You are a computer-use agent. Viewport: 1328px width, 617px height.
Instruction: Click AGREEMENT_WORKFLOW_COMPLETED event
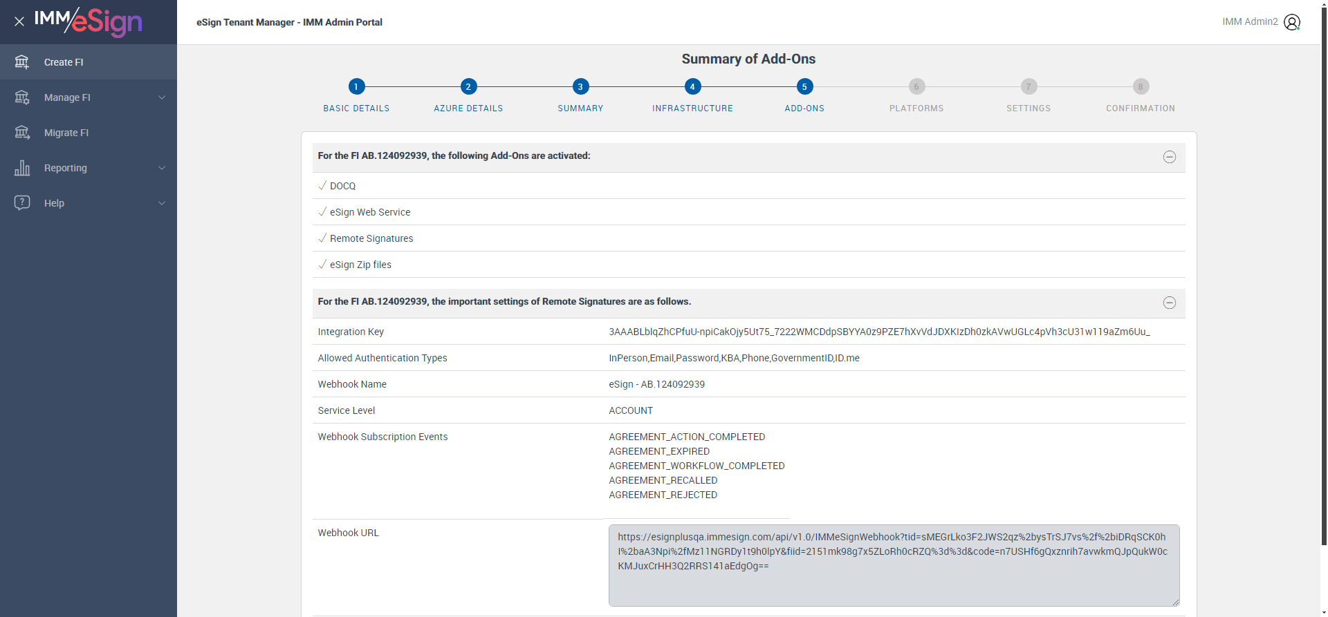697,466
